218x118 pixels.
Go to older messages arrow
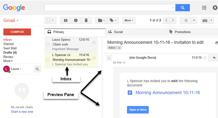[x=173, y=20]
